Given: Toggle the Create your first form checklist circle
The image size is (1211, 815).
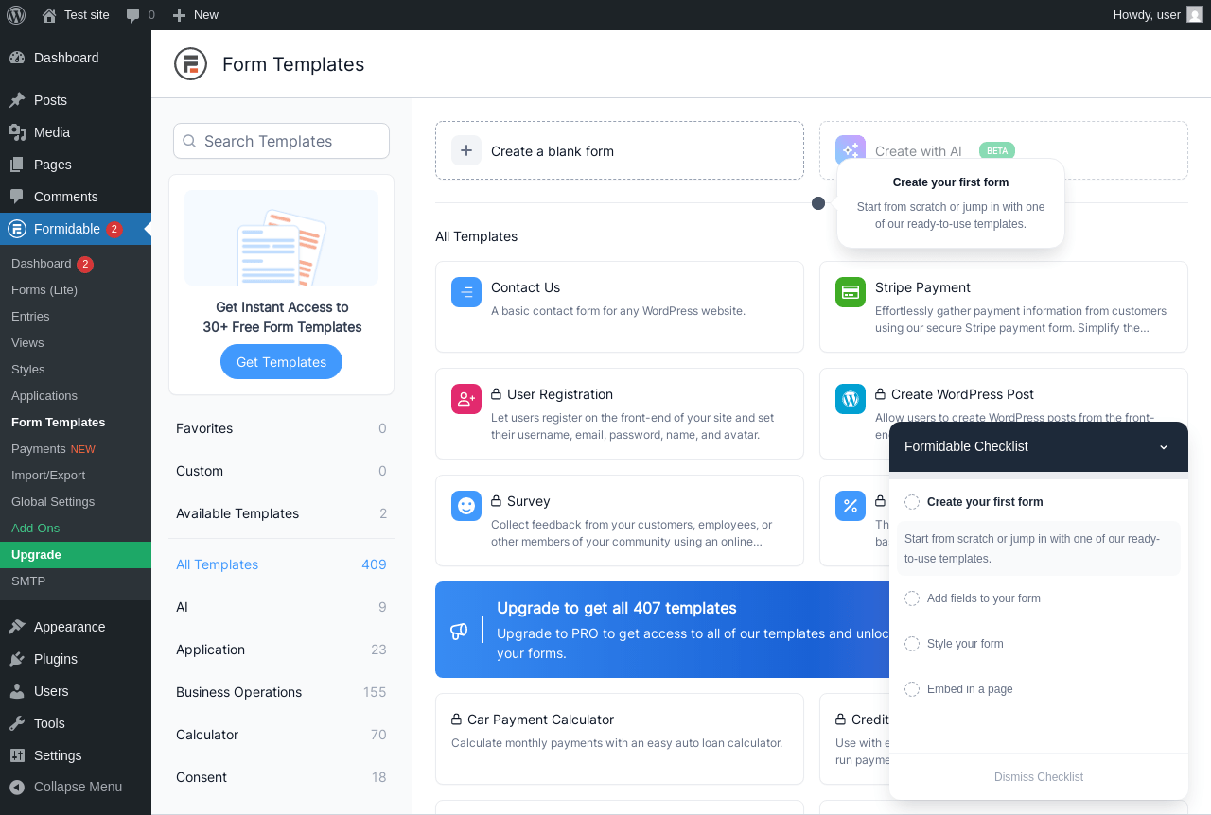Looking at the screenshot, I should coord(912,502).
